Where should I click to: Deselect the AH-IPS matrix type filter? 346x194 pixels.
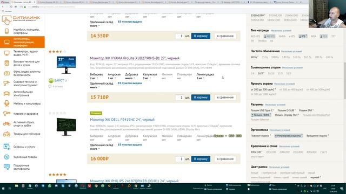coord(269,36)
